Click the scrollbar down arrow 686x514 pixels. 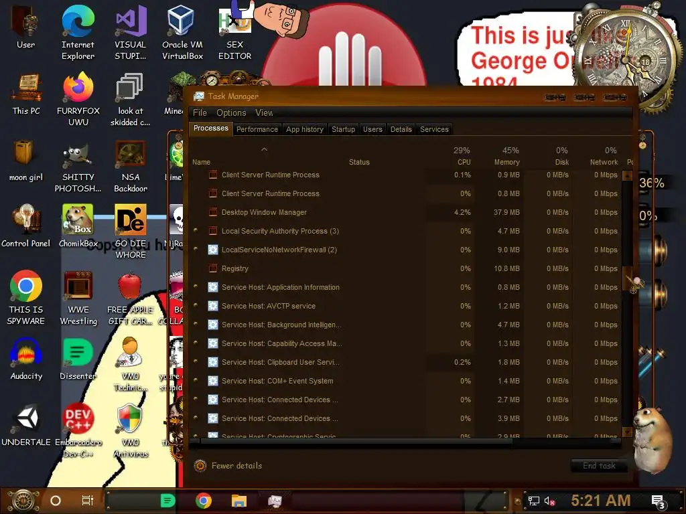627,432
